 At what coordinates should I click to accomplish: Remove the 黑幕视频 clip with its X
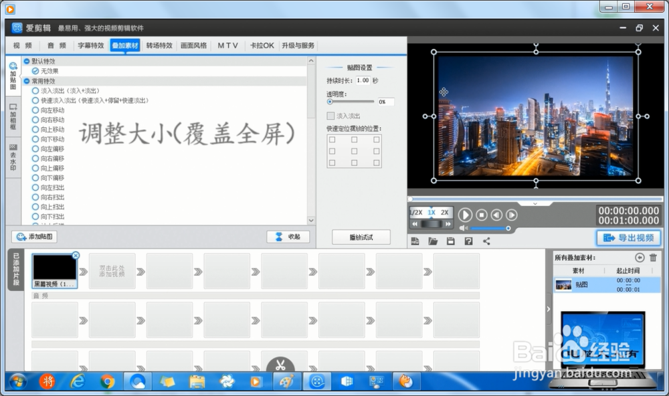tap(76, 255)
